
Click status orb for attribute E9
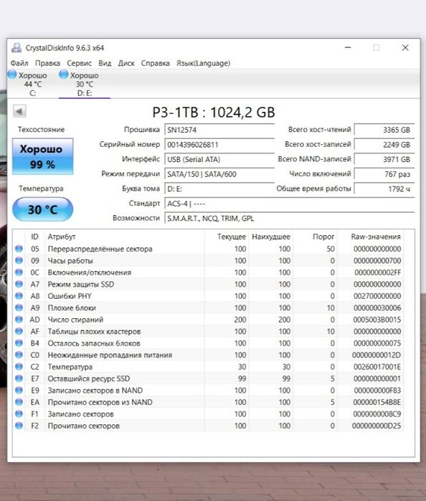(19, 391)
